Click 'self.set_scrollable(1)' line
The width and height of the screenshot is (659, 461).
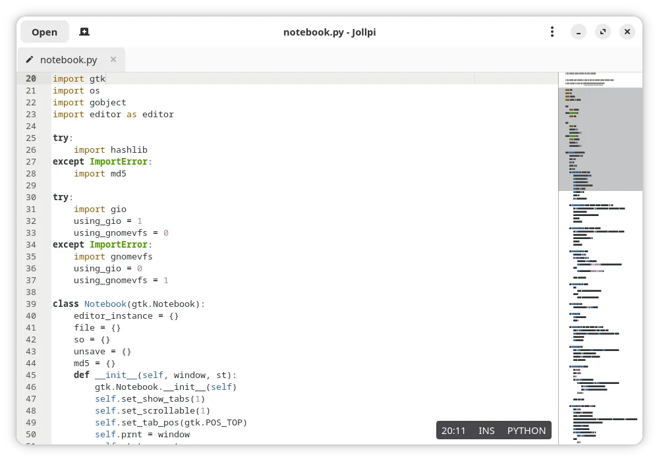coord(152,410)
